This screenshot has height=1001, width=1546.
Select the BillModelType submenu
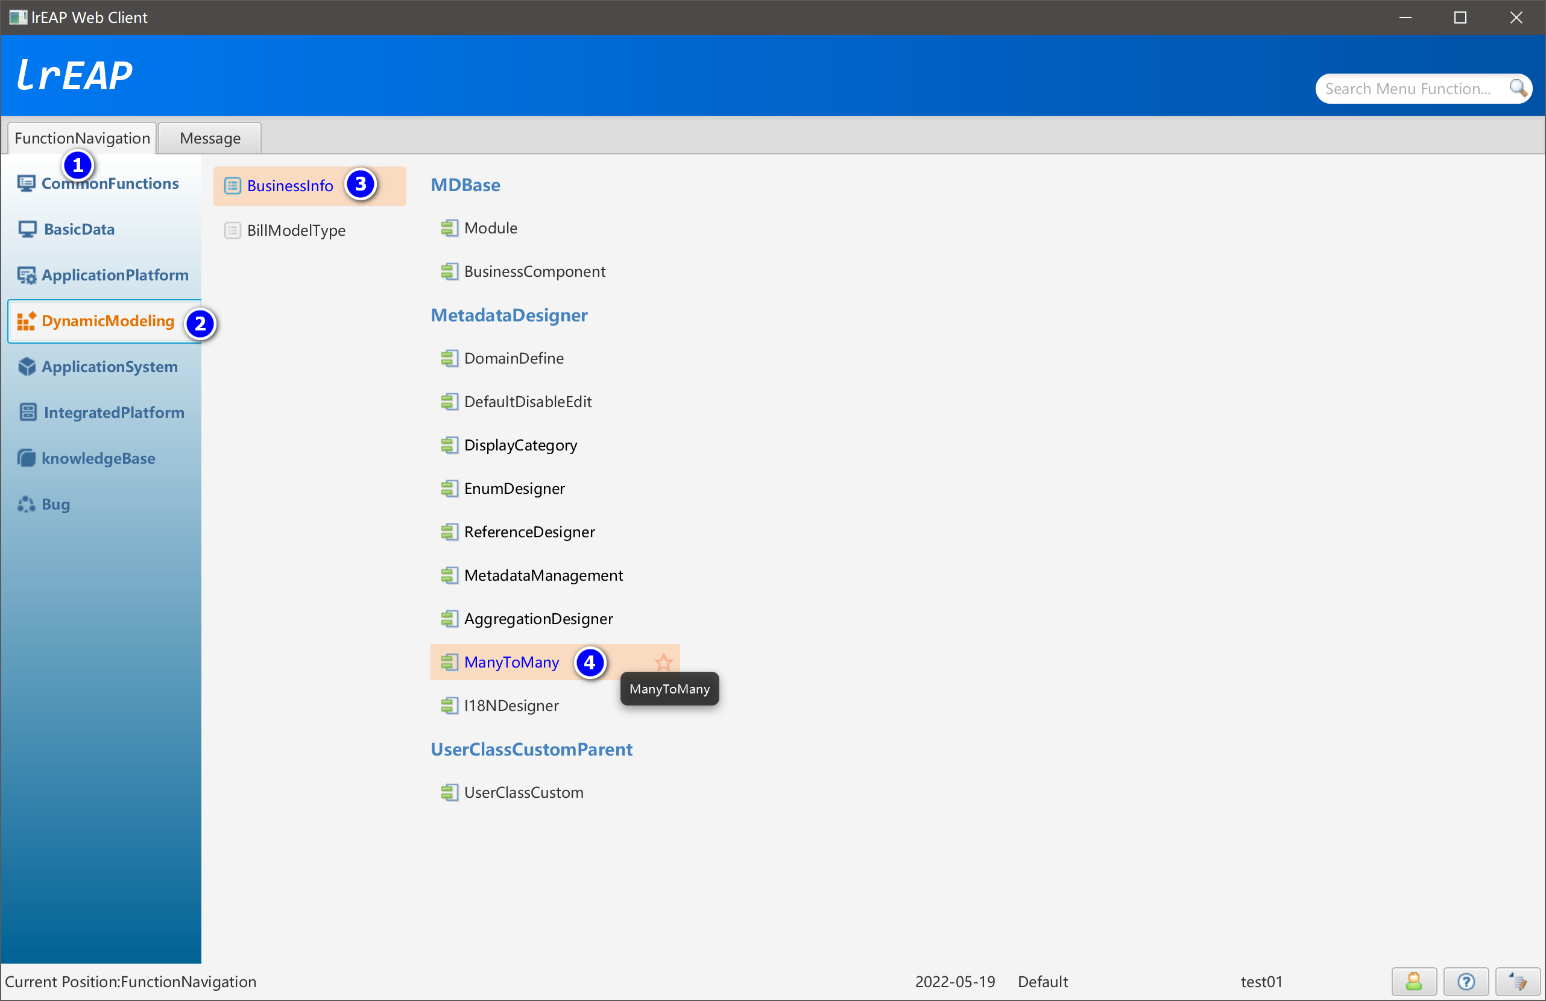(309, 230)
